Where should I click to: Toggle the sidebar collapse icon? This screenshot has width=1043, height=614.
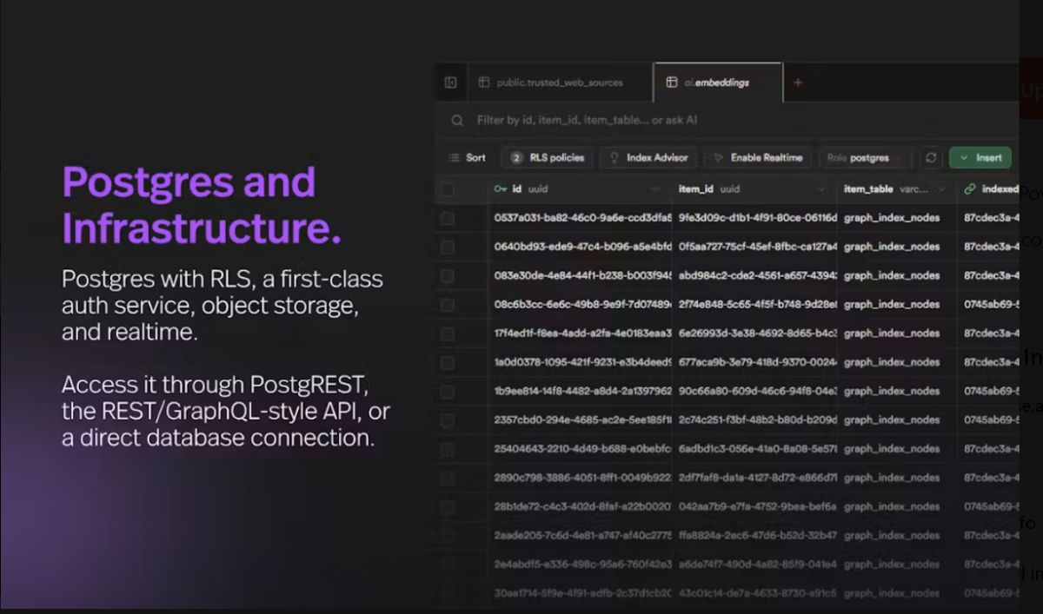coord(450,83)
